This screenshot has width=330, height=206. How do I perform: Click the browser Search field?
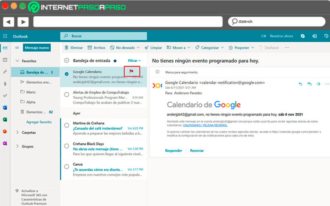[x=277, y=21]
